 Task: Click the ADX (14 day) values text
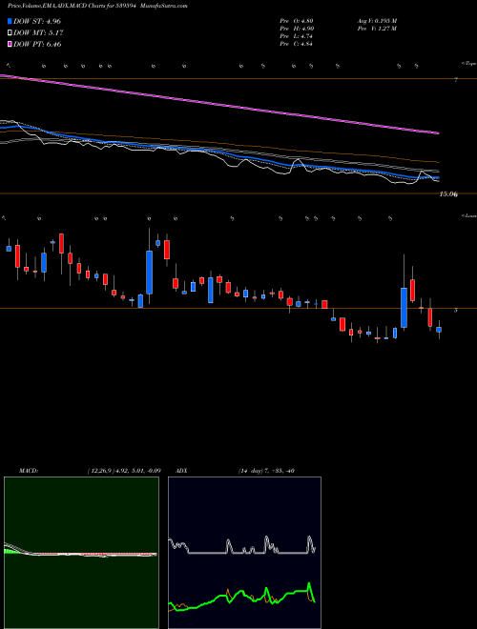point(266,471)
